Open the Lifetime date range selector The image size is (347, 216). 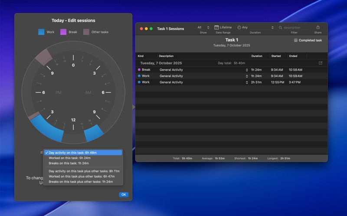(223, 27)
